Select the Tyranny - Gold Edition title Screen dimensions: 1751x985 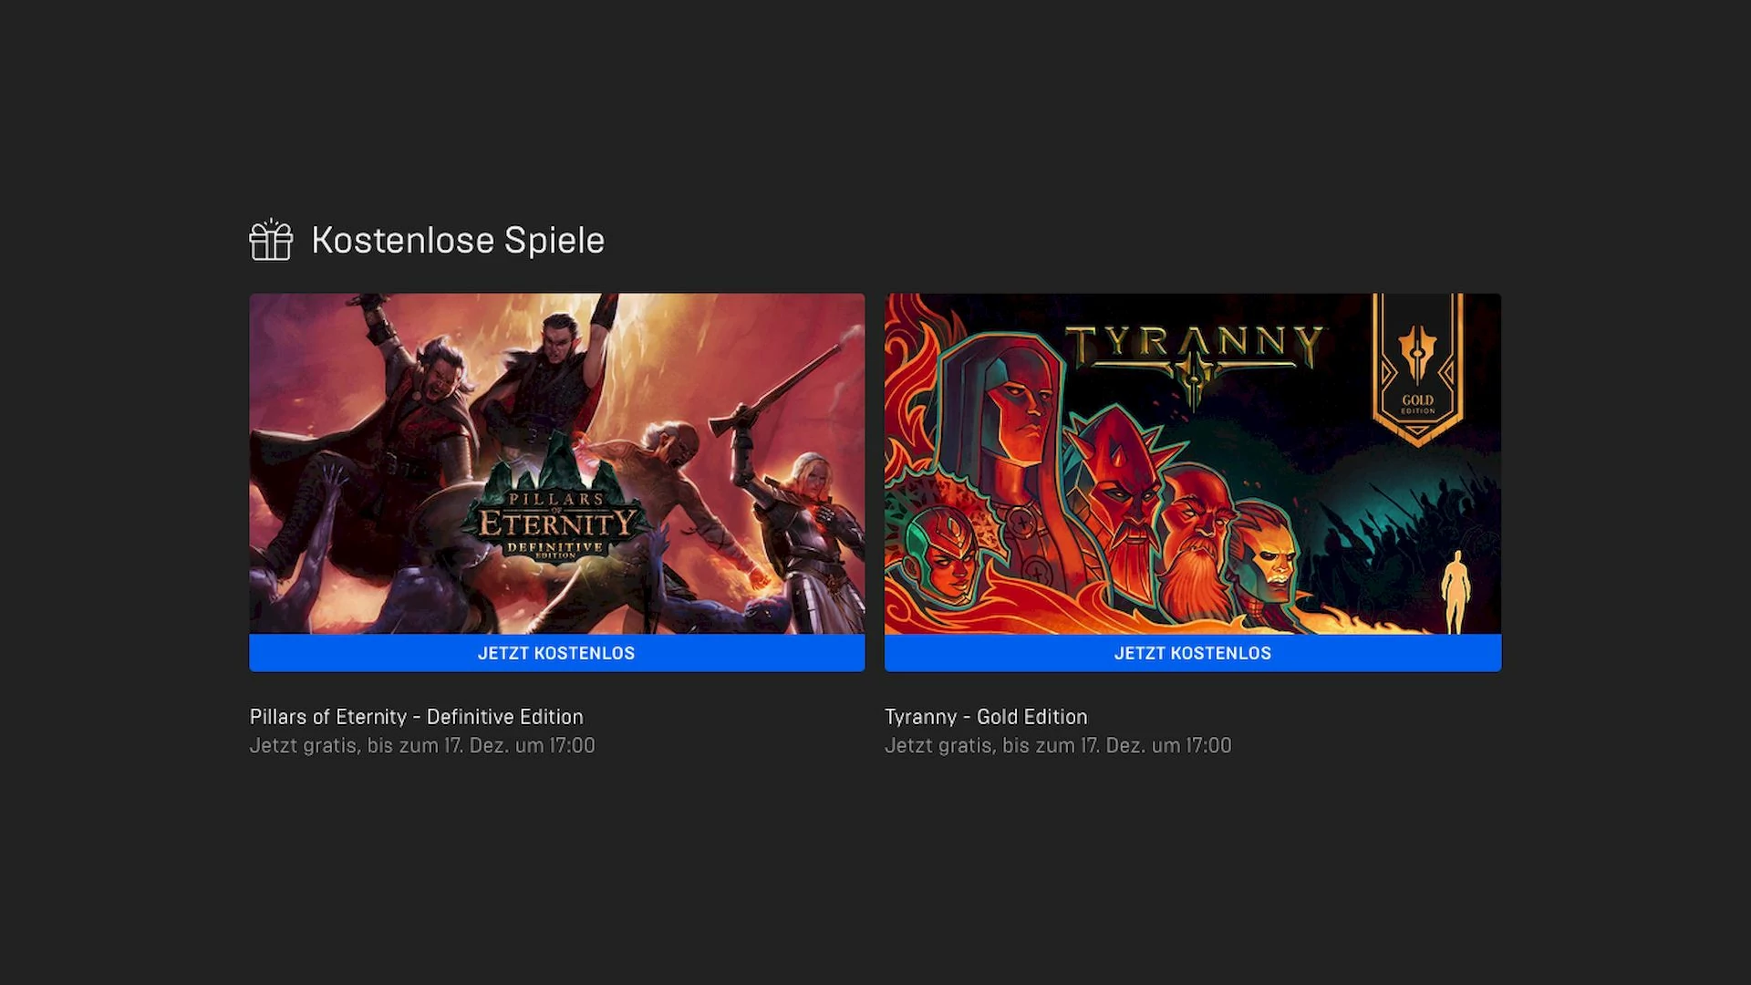coord(986,717)
